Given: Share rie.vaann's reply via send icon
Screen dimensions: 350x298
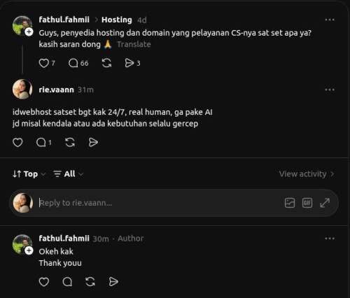Looking at the screenshot, I should click(x=93, y=143).
